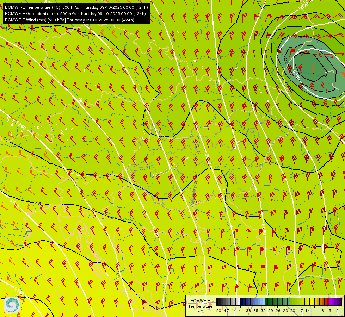
Task: Click the ECMWF-E Wind (m/s) title line
Action: point(69,20)
